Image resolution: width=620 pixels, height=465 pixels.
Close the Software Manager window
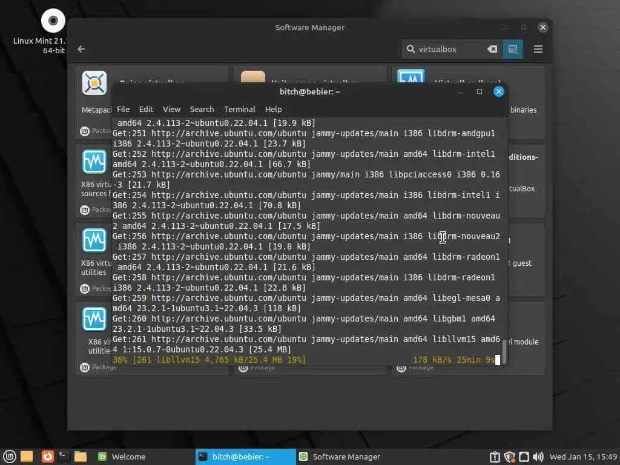pyautogui.click(x=542, y=27)
